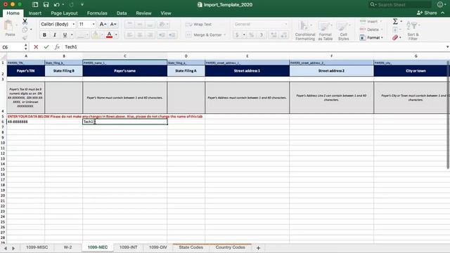Switch to 1099-DIV sheet tab
Screen dimensions: 450x253
coord(157,247)
